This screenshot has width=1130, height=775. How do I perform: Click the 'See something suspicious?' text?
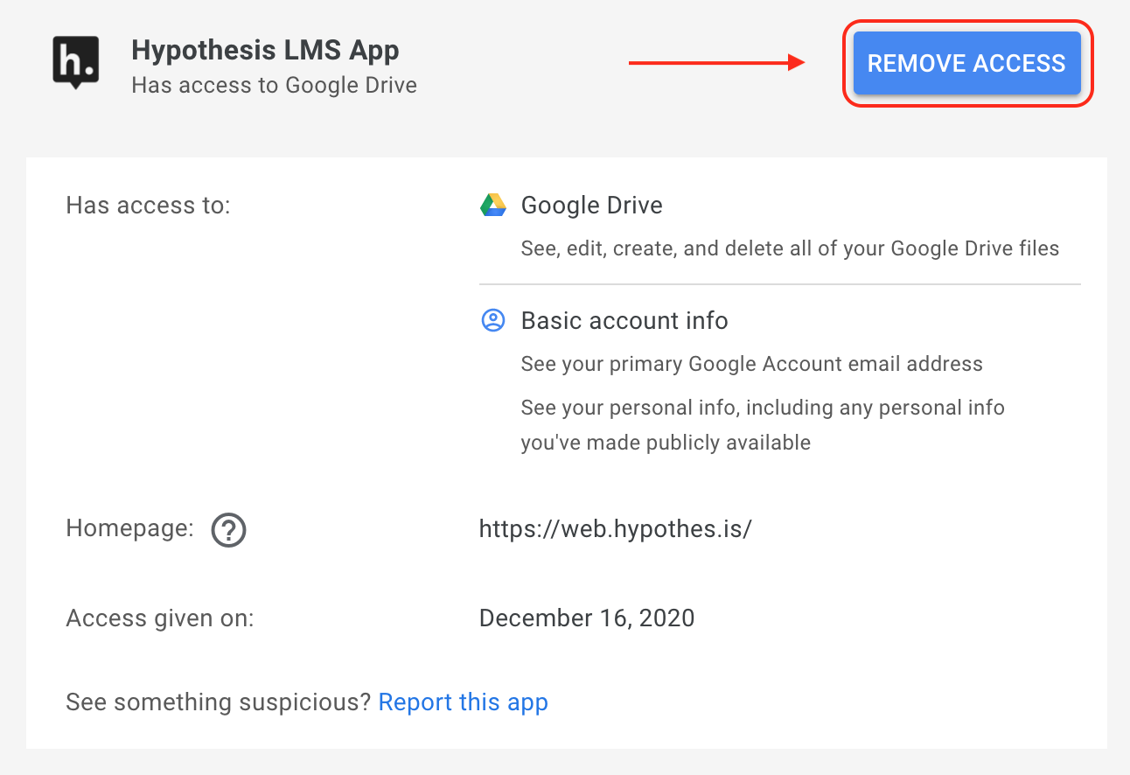[220, 702]
